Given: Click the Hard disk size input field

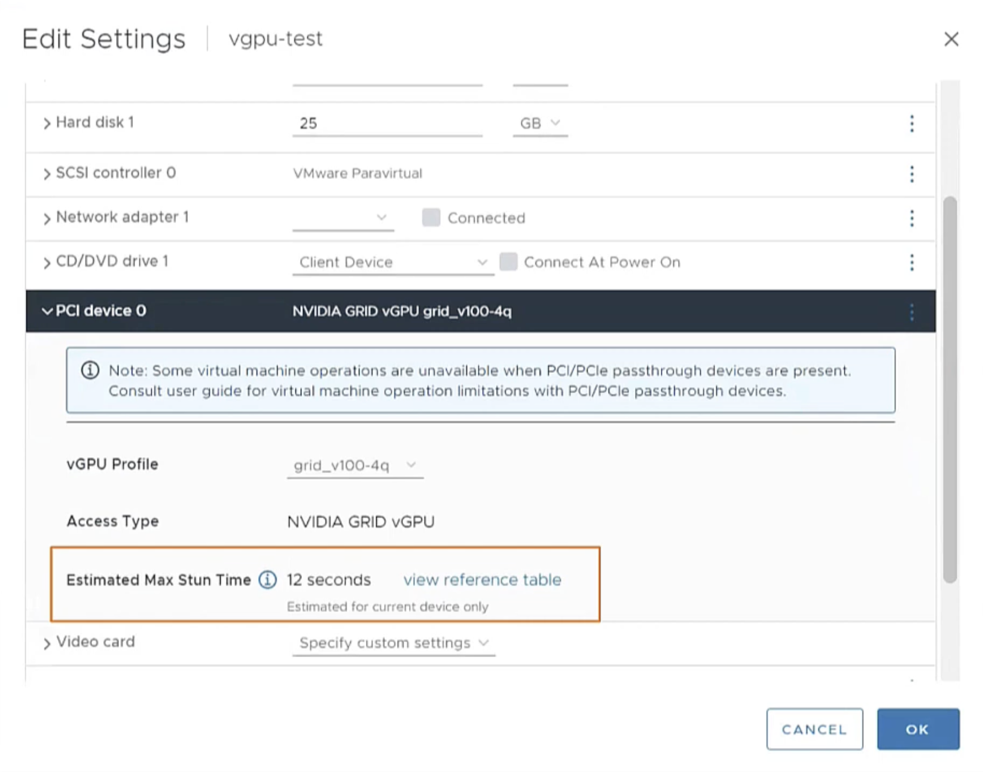Looking at the screenshot, I should [387, 123].
